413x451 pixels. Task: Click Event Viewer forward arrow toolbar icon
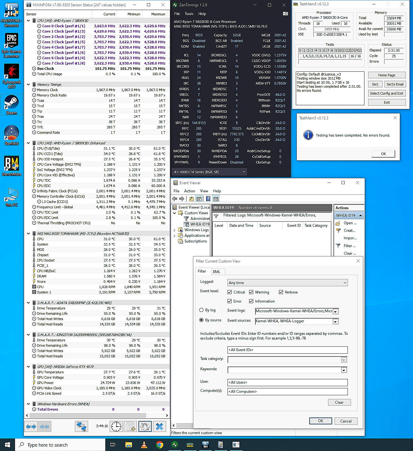(182, 199)
